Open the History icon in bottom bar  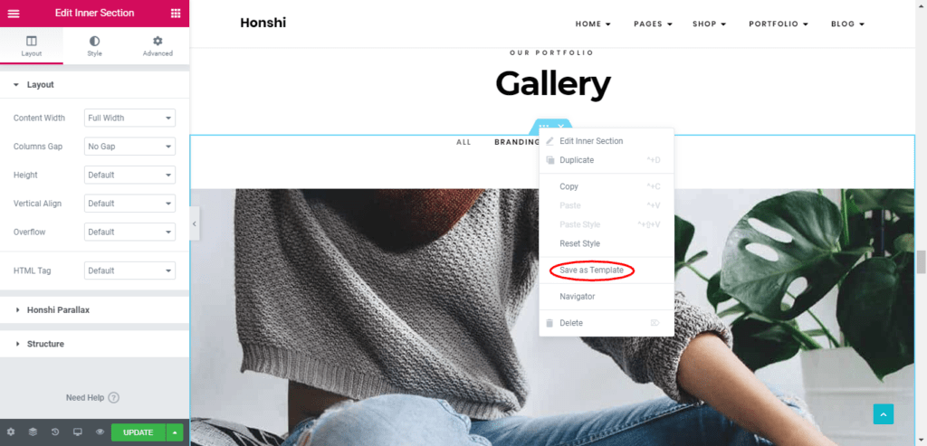point(55,432)
